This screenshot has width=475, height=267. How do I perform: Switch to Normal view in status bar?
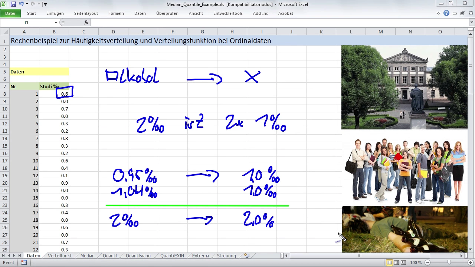click(389, 263)
